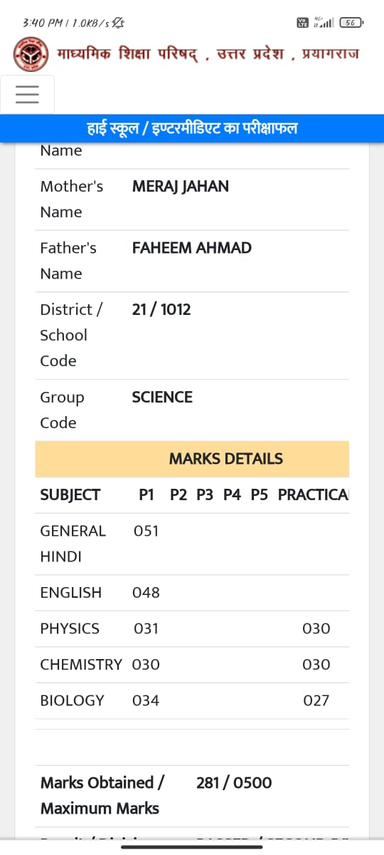Tap the 3:40 PM clock text

pos(43,23)
